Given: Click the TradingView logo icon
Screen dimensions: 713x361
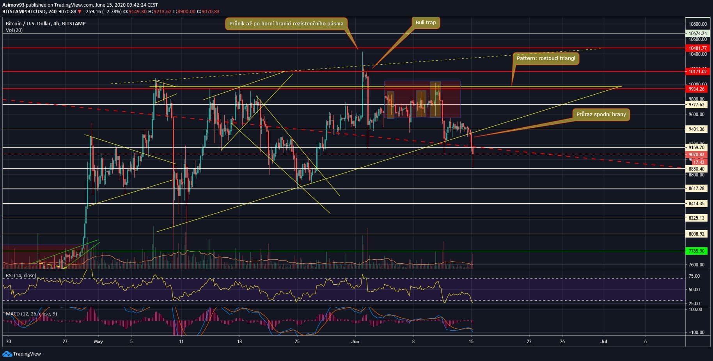Looking at the screenshot, I should (x=7, y=354).
